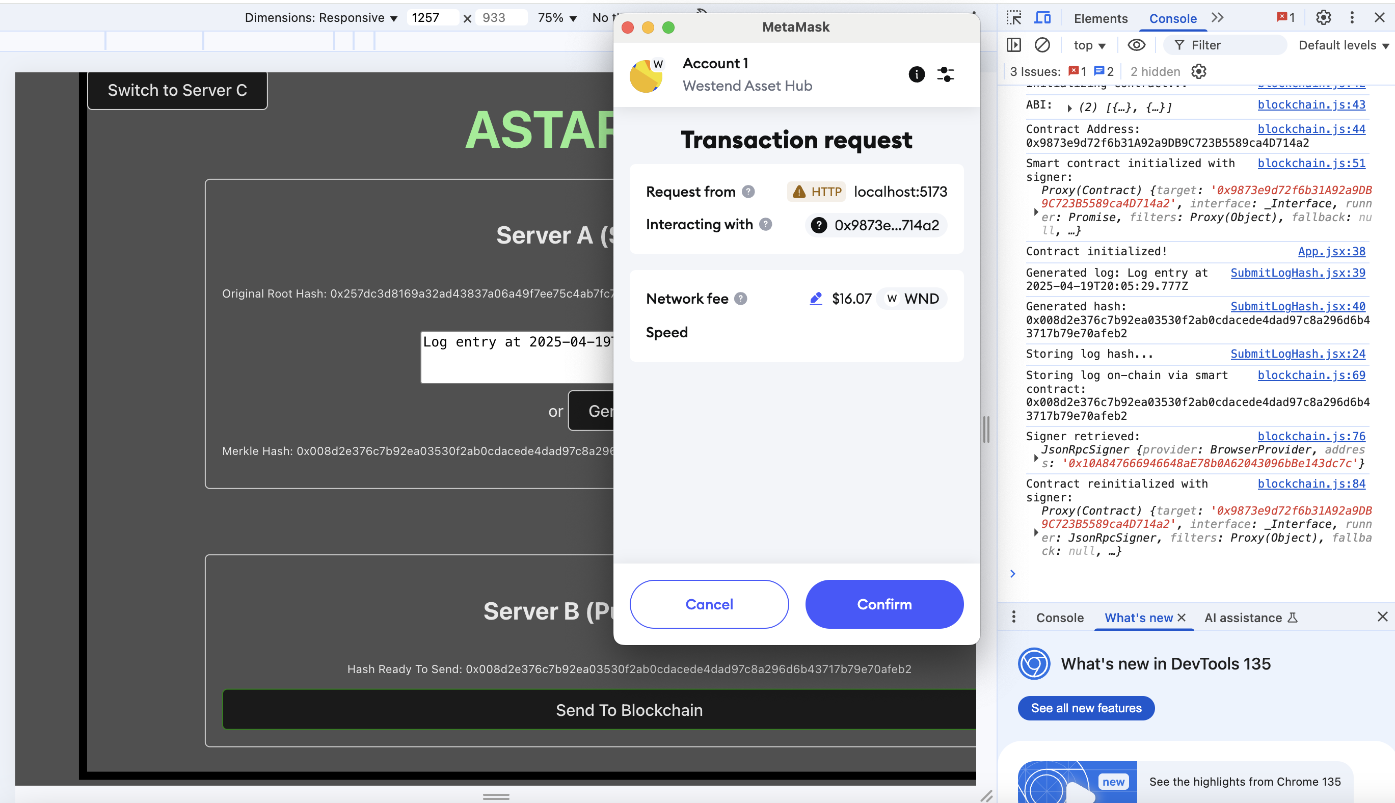Open blockchain.js:43 source link
Image resolution: width=1395 pixels, height=803 pixels.
click(1311, 105)
